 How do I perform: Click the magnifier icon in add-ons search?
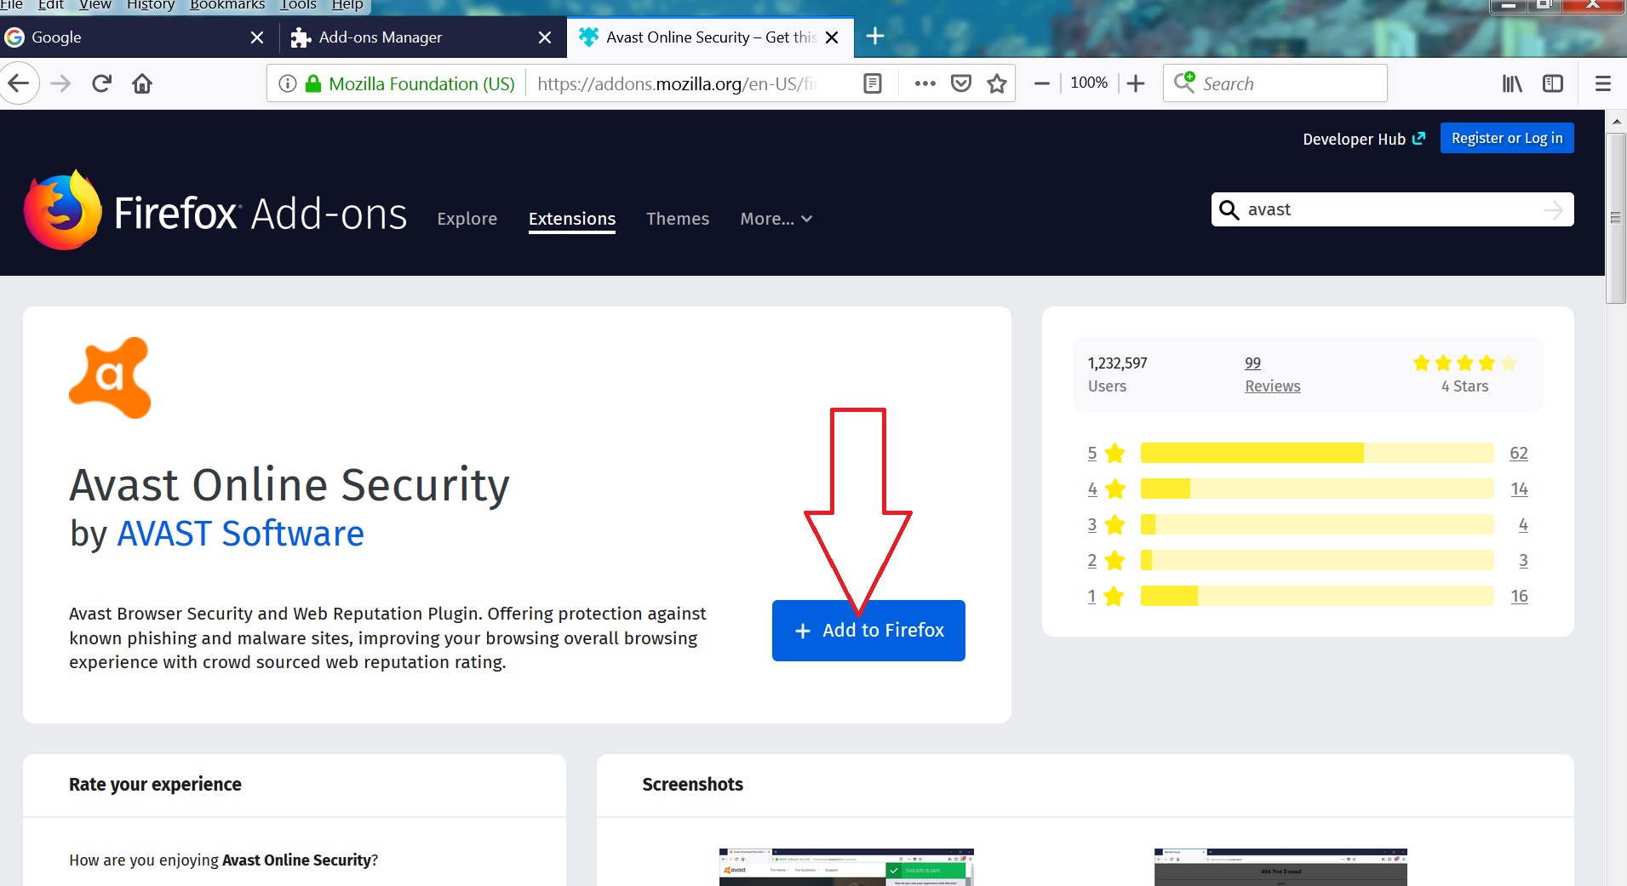(1229, 209)
